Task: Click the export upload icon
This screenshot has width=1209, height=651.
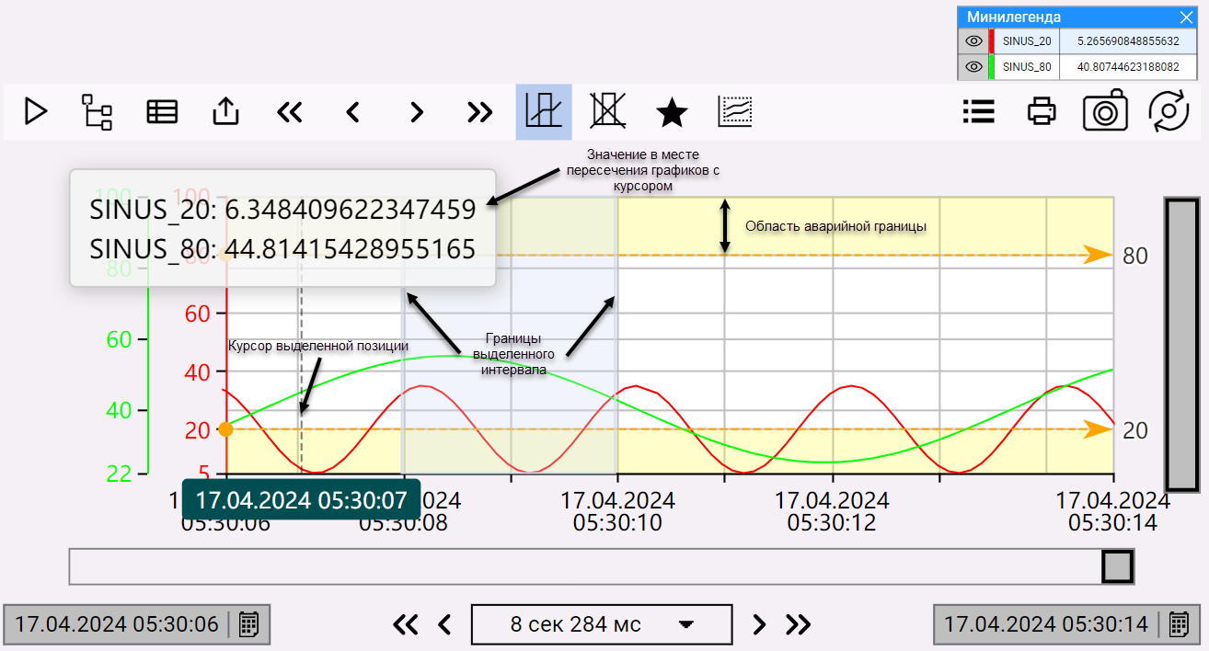Action: click(x=225, y=111)
